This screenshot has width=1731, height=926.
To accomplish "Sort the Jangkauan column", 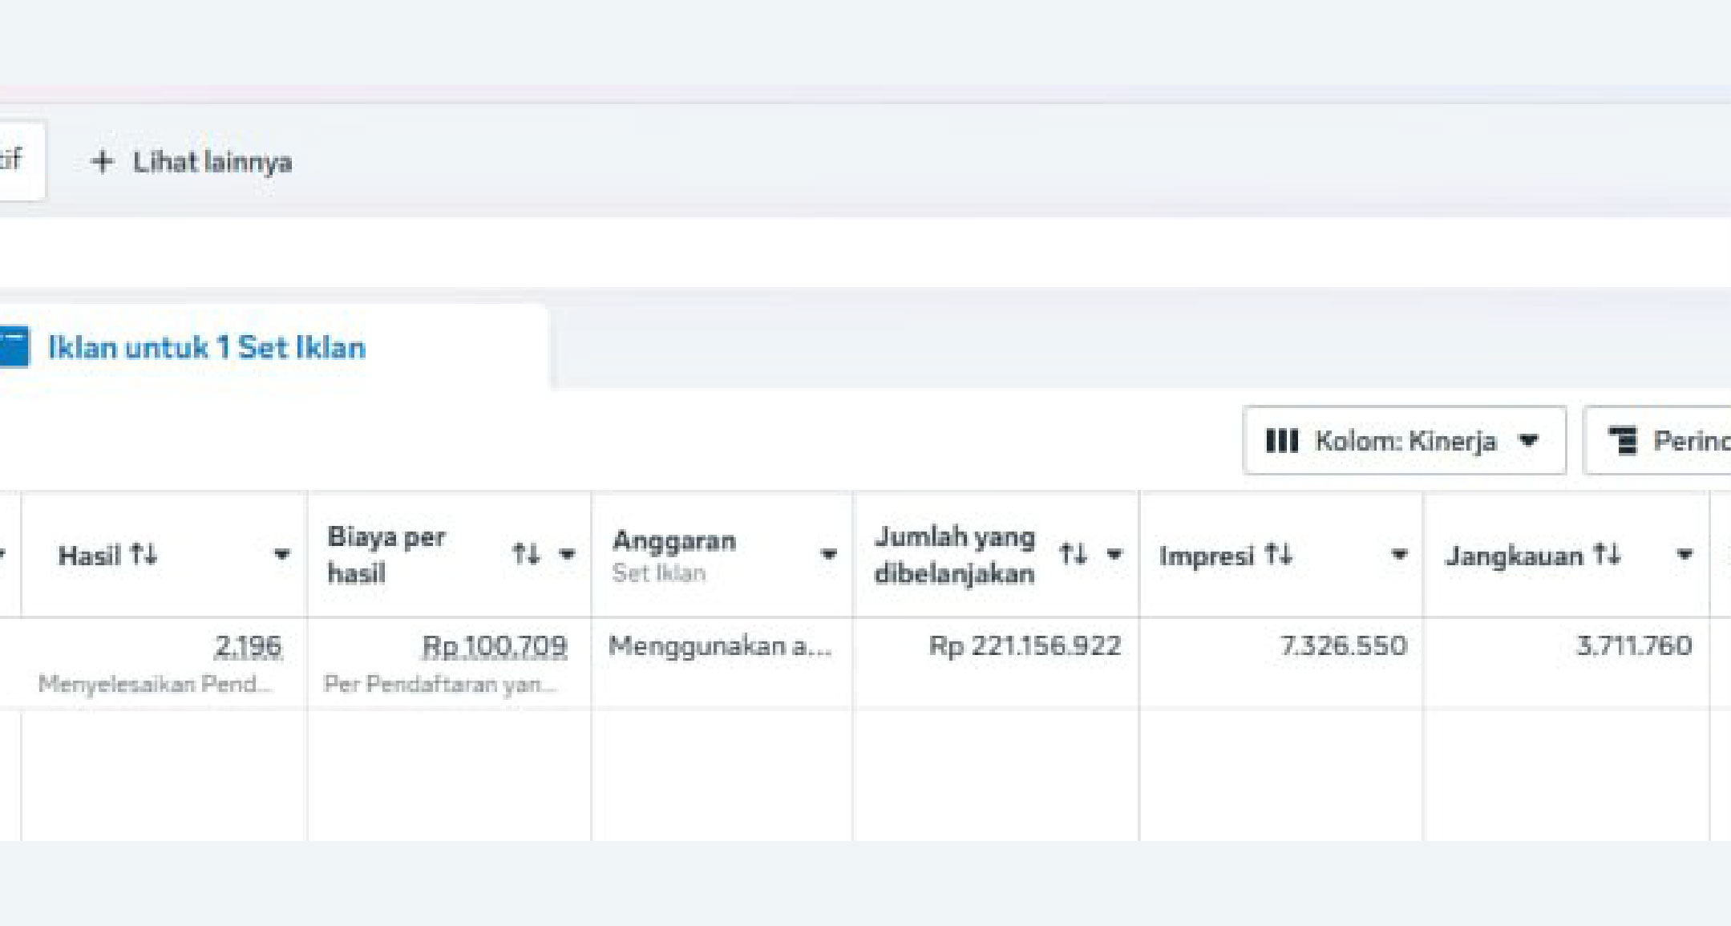I will (1607, 555).
